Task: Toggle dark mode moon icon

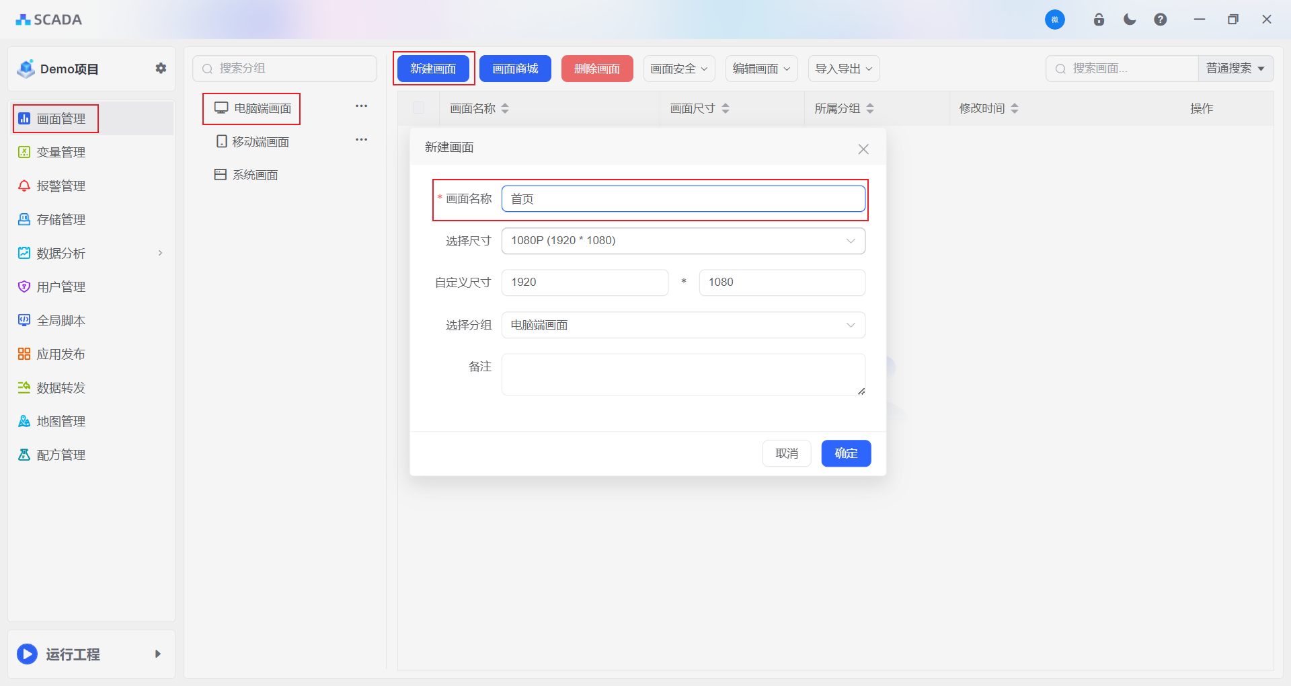Action: tap(1130, 20)
